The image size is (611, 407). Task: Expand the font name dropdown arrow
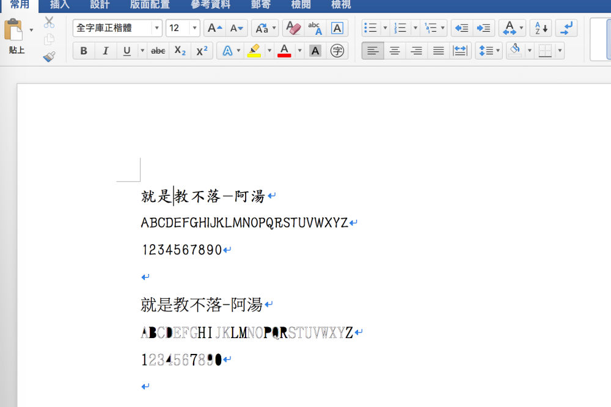[156, 28]
